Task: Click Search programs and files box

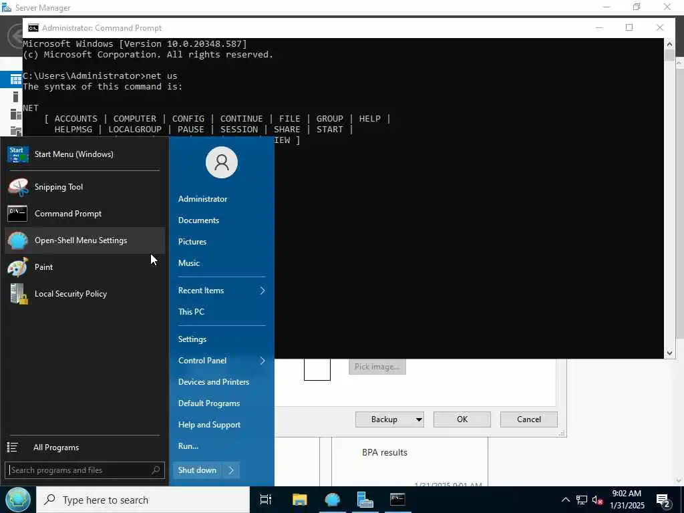Action: (x=85, y=470)
